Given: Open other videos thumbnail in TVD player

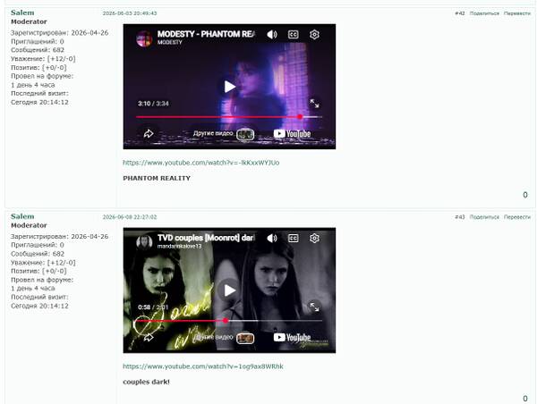Looking at the screenshot, I should click(245, 338).
